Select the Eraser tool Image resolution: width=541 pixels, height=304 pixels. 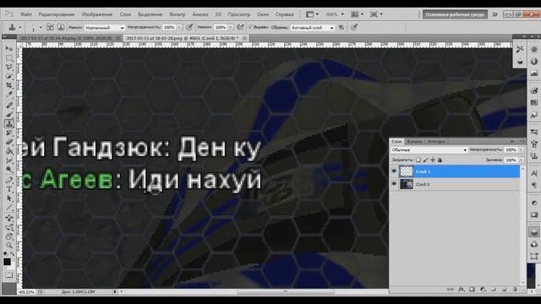[x=9, y=142]
